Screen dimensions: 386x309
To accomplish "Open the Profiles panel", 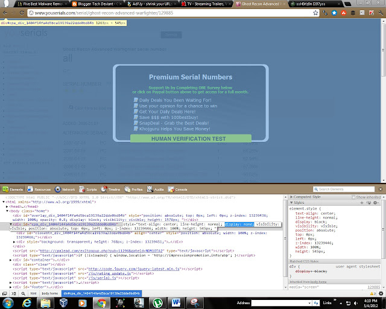I will 134,190.
